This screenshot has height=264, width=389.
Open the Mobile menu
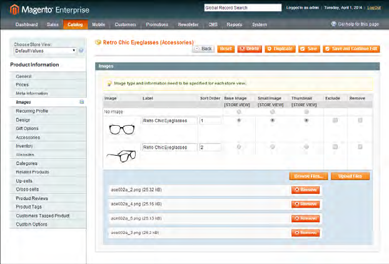point(98,24)
